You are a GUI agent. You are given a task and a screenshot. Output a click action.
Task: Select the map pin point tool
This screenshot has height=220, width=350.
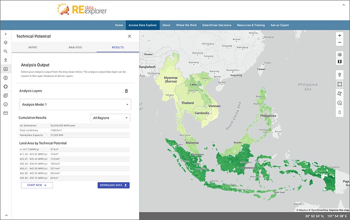[339, 74]
